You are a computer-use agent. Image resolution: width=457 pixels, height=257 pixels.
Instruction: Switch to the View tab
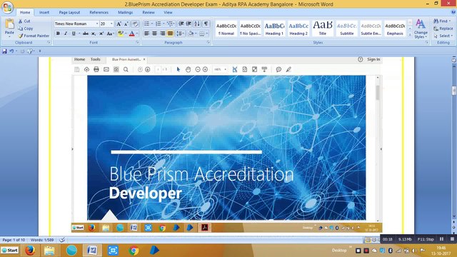pyautogui.click(x=168, y=13)
